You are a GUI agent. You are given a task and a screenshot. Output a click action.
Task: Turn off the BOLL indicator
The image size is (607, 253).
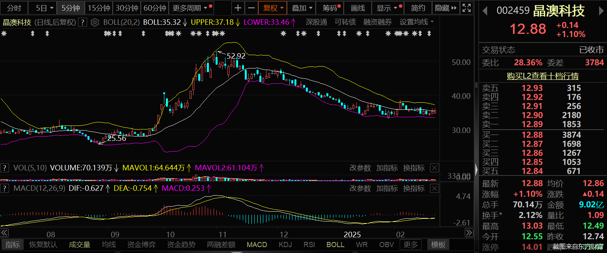point(335,245)
